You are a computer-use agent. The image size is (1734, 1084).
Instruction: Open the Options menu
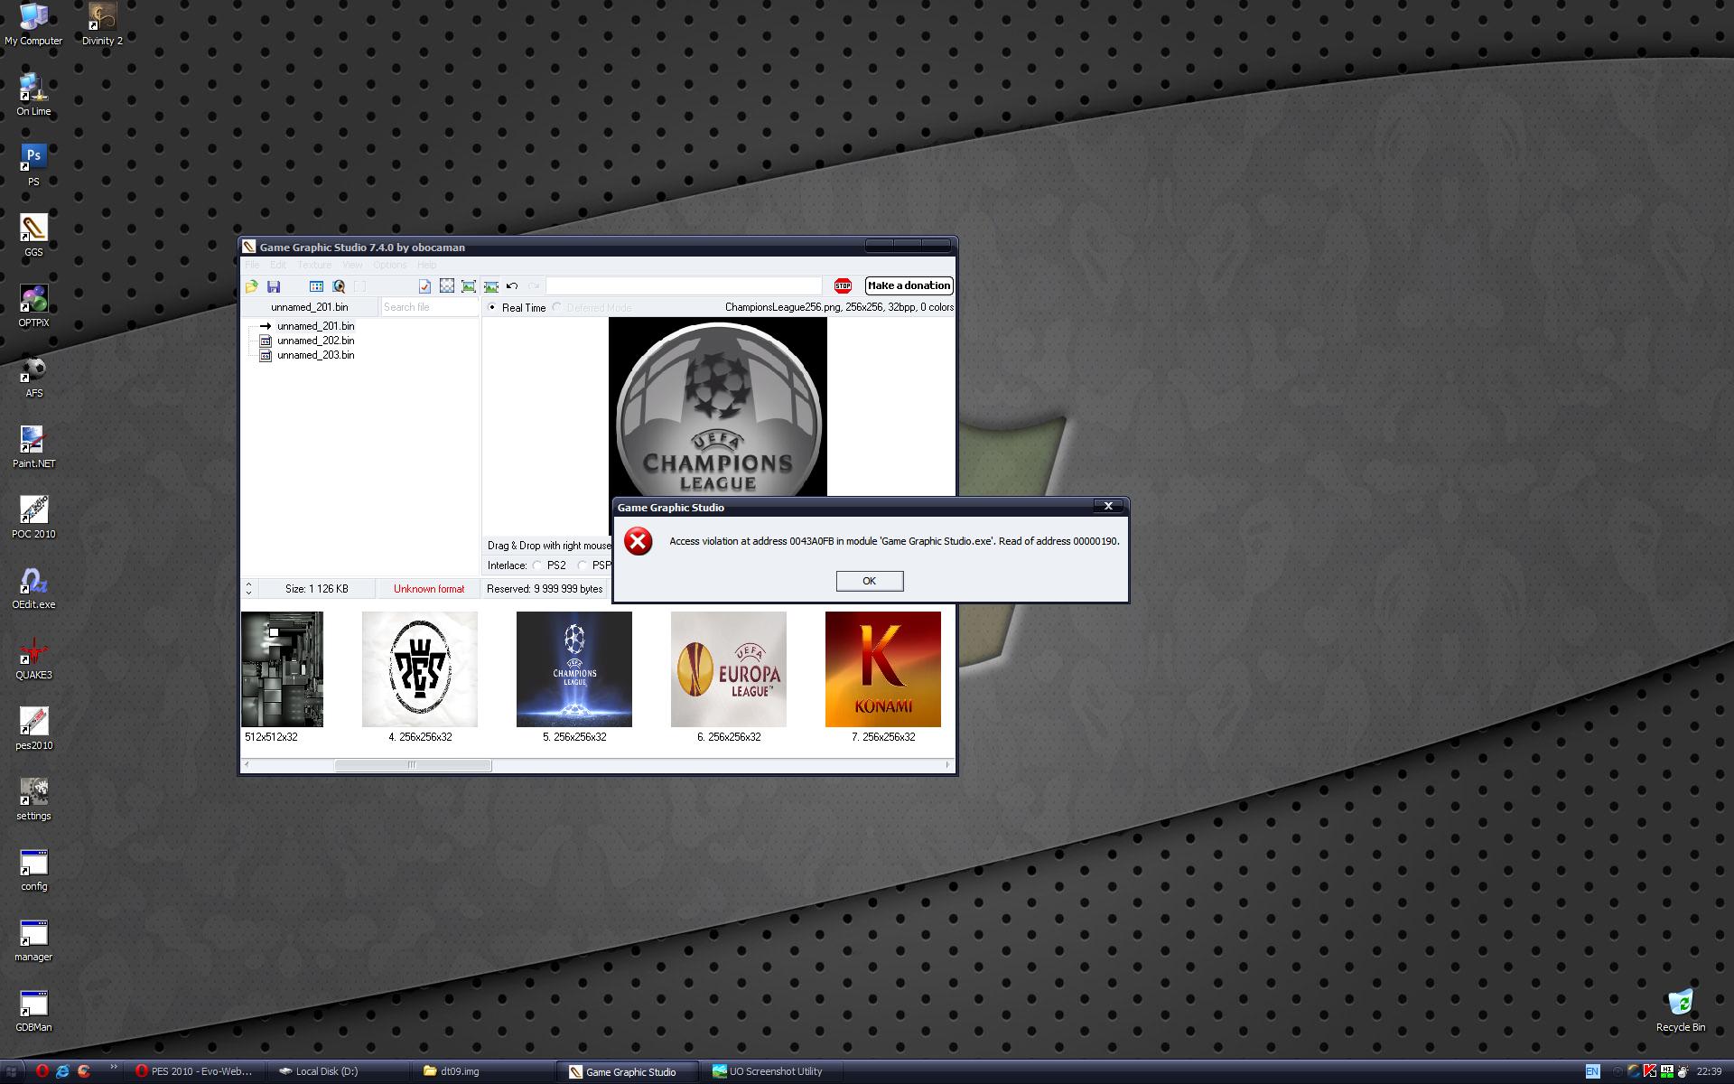click(x=390, y=265)
